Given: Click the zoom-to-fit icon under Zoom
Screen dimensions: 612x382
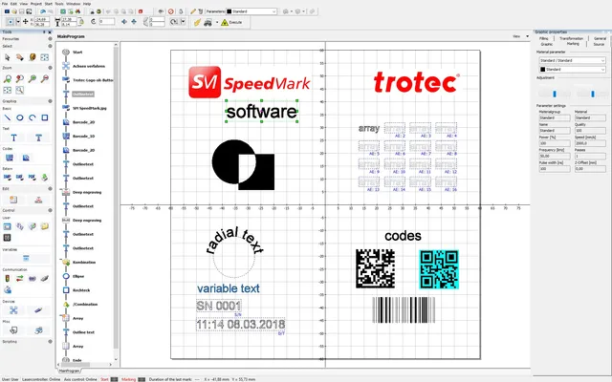Looking at the screenshot, I should pyautogui.click(x=8, y=91).
